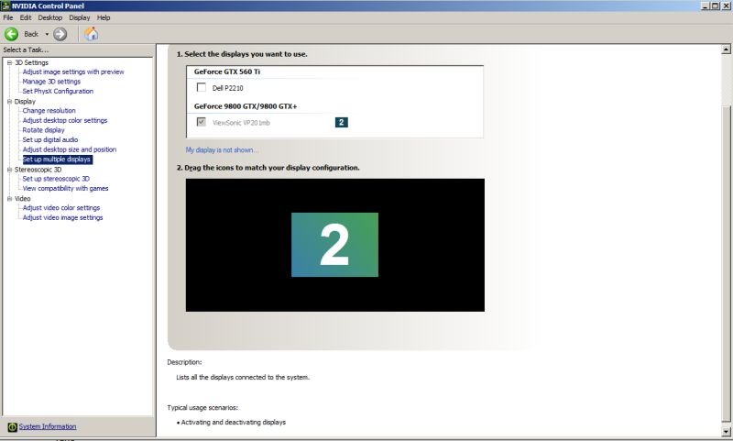Image resolution: width=733 pixels, height=441 pixels.
Task: Collapse the Stereoscopic 3D tree node
Action: [9, 170]
